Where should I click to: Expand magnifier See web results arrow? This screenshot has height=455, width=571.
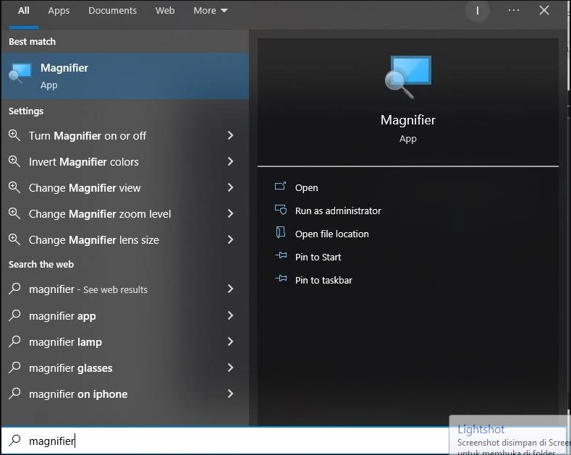coord(230,289)
